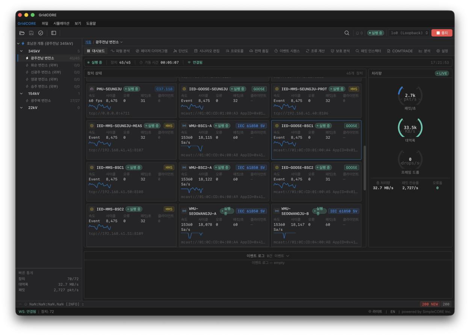The height and width of the screenshot is (336, 470).
Task: Open the 단선도 tab
Action: pyautogui.click(x=181, y=51)
